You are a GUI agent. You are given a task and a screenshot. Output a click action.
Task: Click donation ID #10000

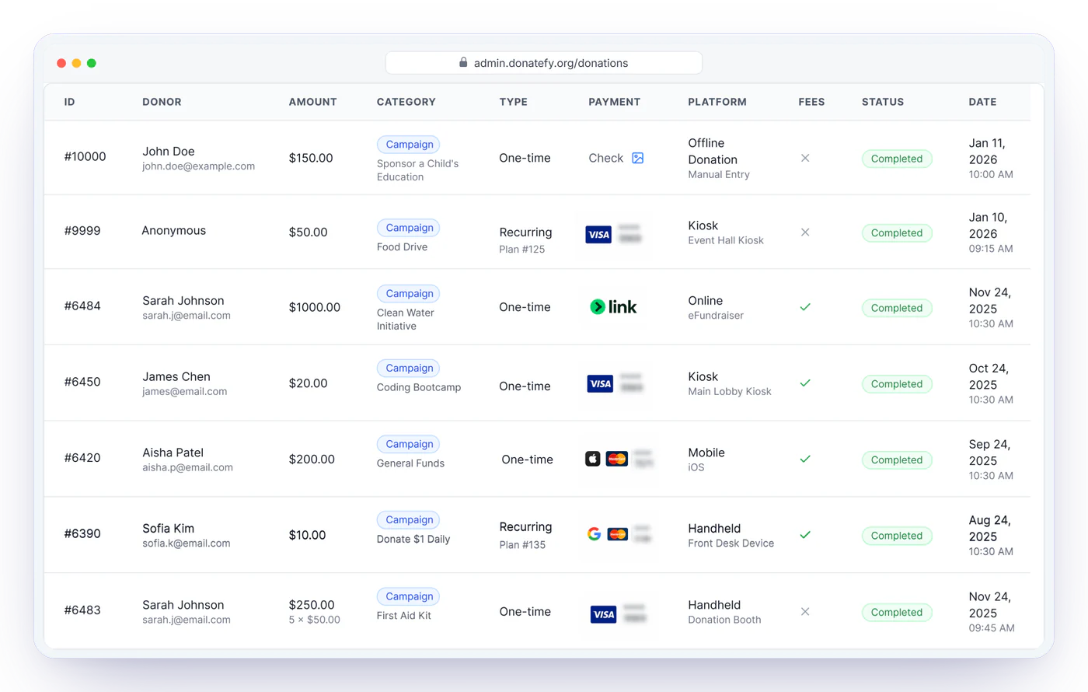tap(85, 156)
